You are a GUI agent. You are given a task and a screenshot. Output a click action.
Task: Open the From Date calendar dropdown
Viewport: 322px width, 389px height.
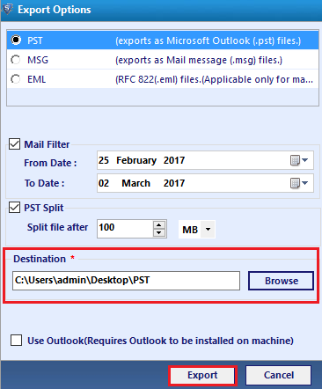coord(299,160)
